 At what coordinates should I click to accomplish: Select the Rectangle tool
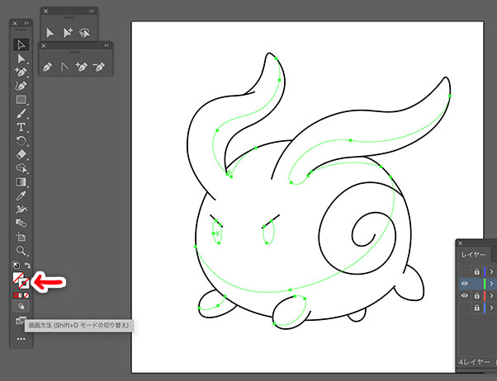(x=21, y=100)
